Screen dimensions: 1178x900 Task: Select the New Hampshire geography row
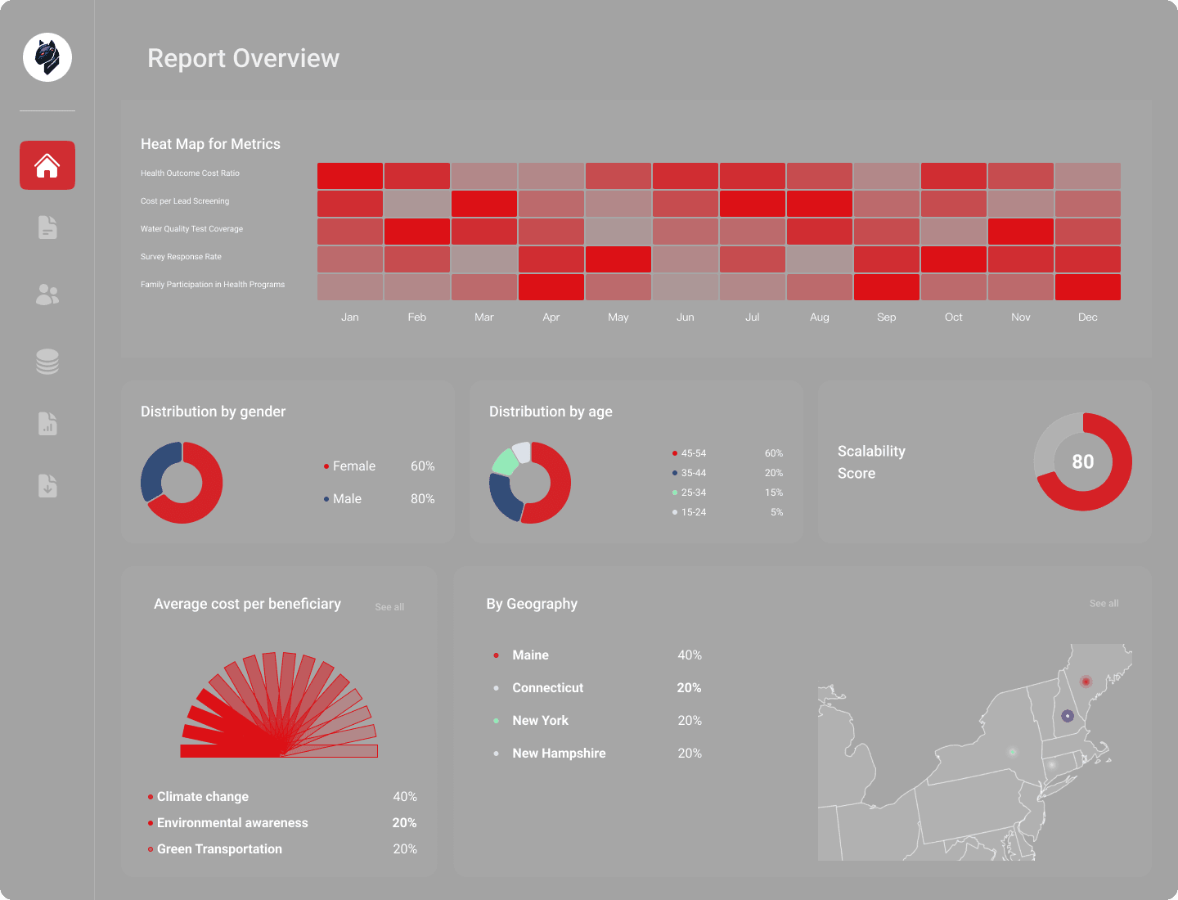pyautogui.click(x=597, y=754)
